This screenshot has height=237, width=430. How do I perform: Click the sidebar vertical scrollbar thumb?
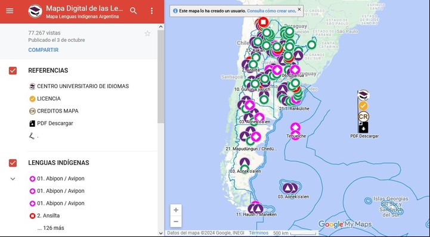pos(161,77)
